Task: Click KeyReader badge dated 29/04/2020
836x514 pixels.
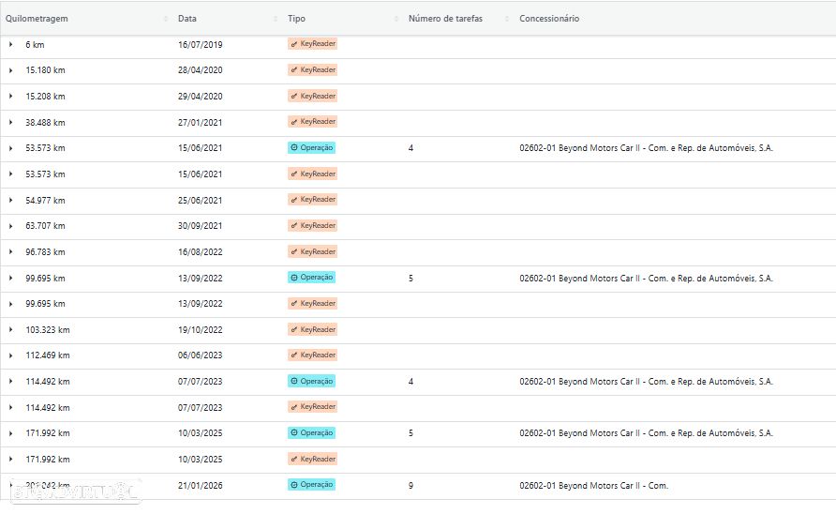Action: tap(312, 96)
